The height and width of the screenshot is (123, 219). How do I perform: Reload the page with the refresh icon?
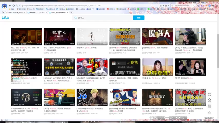coord(13,5)
